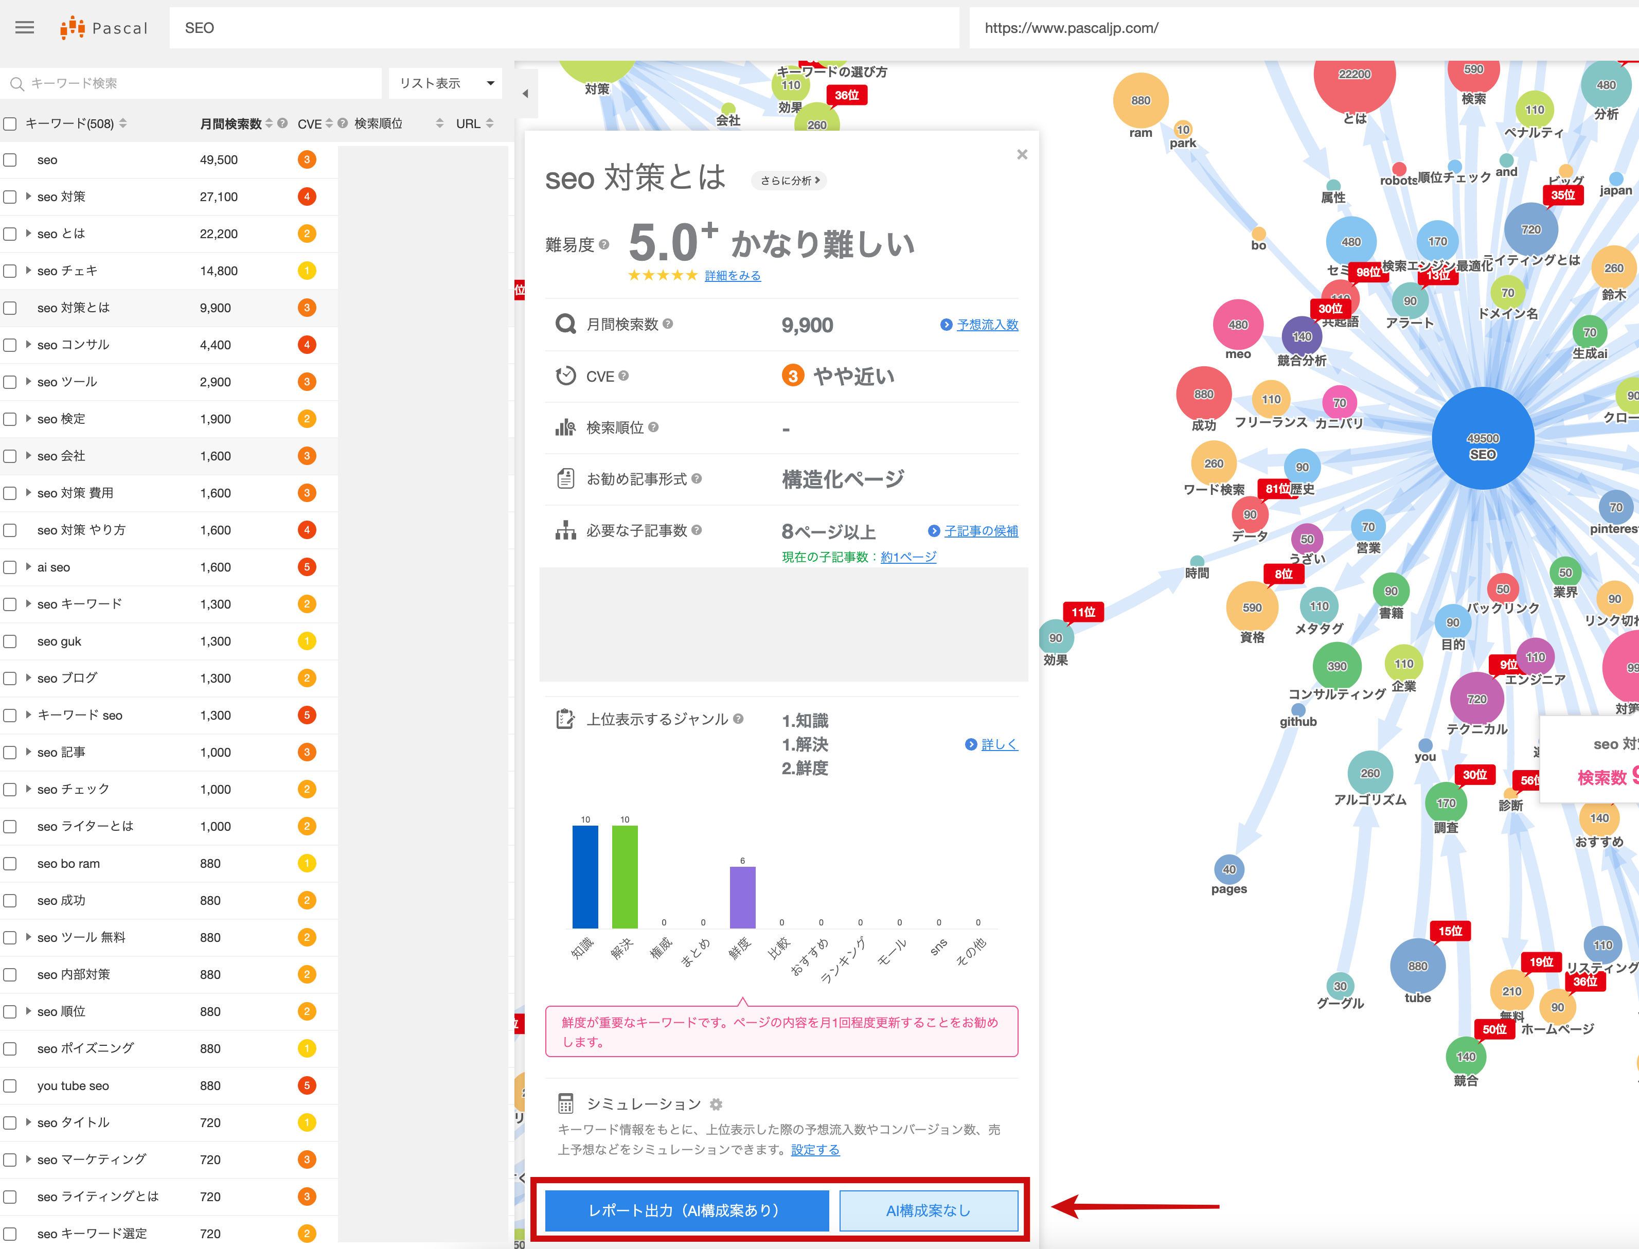Image resolution: width=1639 pixels, height=1249 pixels.
Task: Collapse the left panel with the triangle arrow
Action: pos(526,94)
